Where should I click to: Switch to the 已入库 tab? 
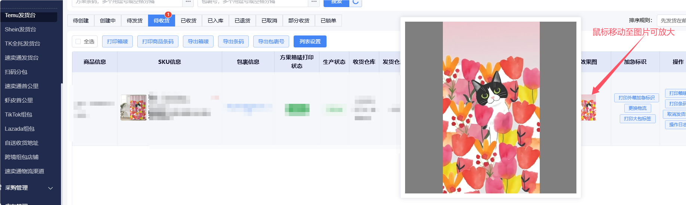pyautogui.click(x=215, y=21)
